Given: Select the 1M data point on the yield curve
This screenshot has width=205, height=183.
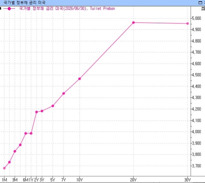Looking at the screenshot, I should [4, 168].
